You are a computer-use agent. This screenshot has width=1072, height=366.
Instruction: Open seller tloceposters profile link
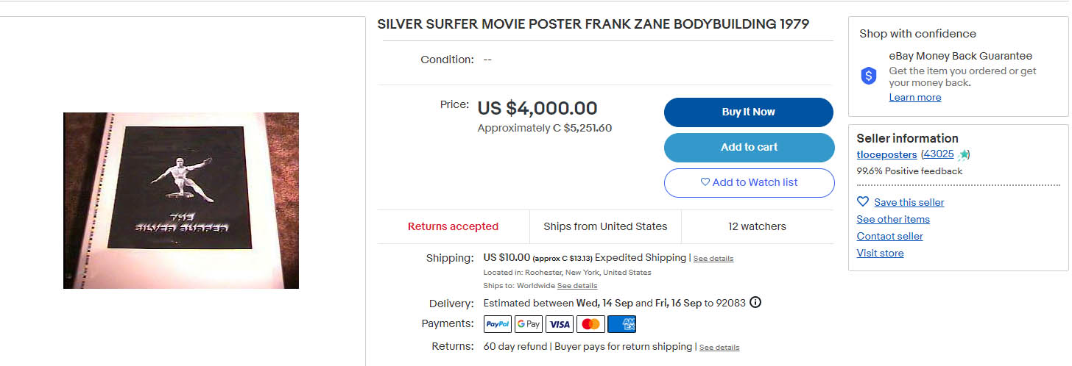(886, 155)
